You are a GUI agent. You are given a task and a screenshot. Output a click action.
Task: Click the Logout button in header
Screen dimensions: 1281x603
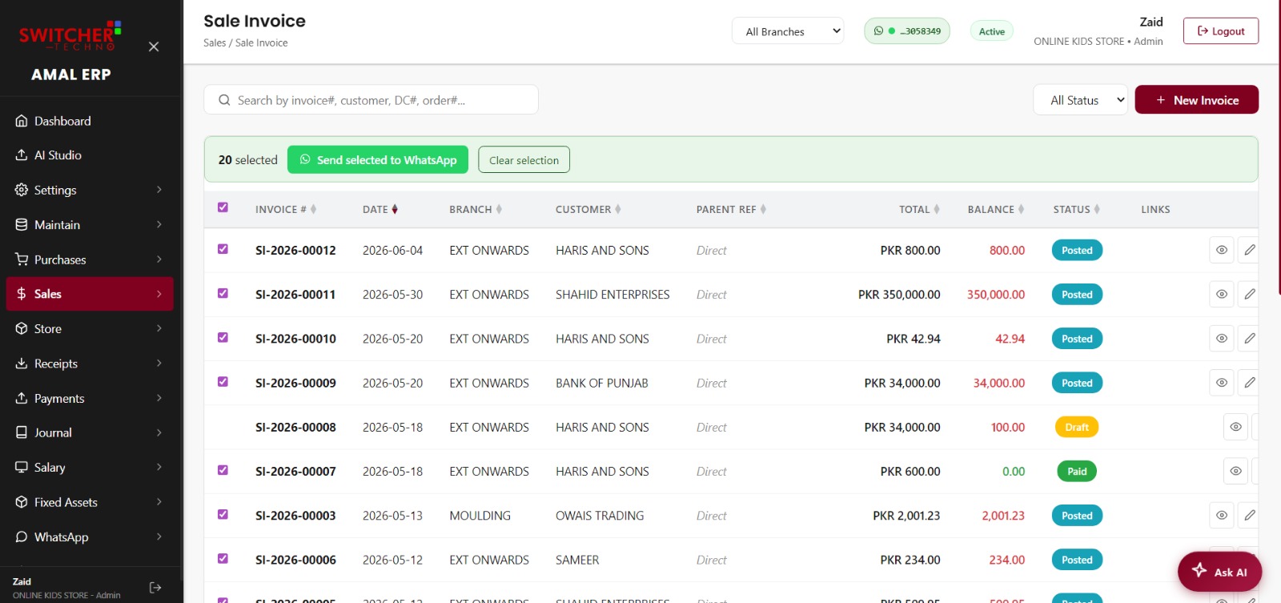coord(1220,30)
